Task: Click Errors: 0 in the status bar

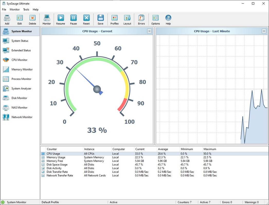Action: pos(227,202)
